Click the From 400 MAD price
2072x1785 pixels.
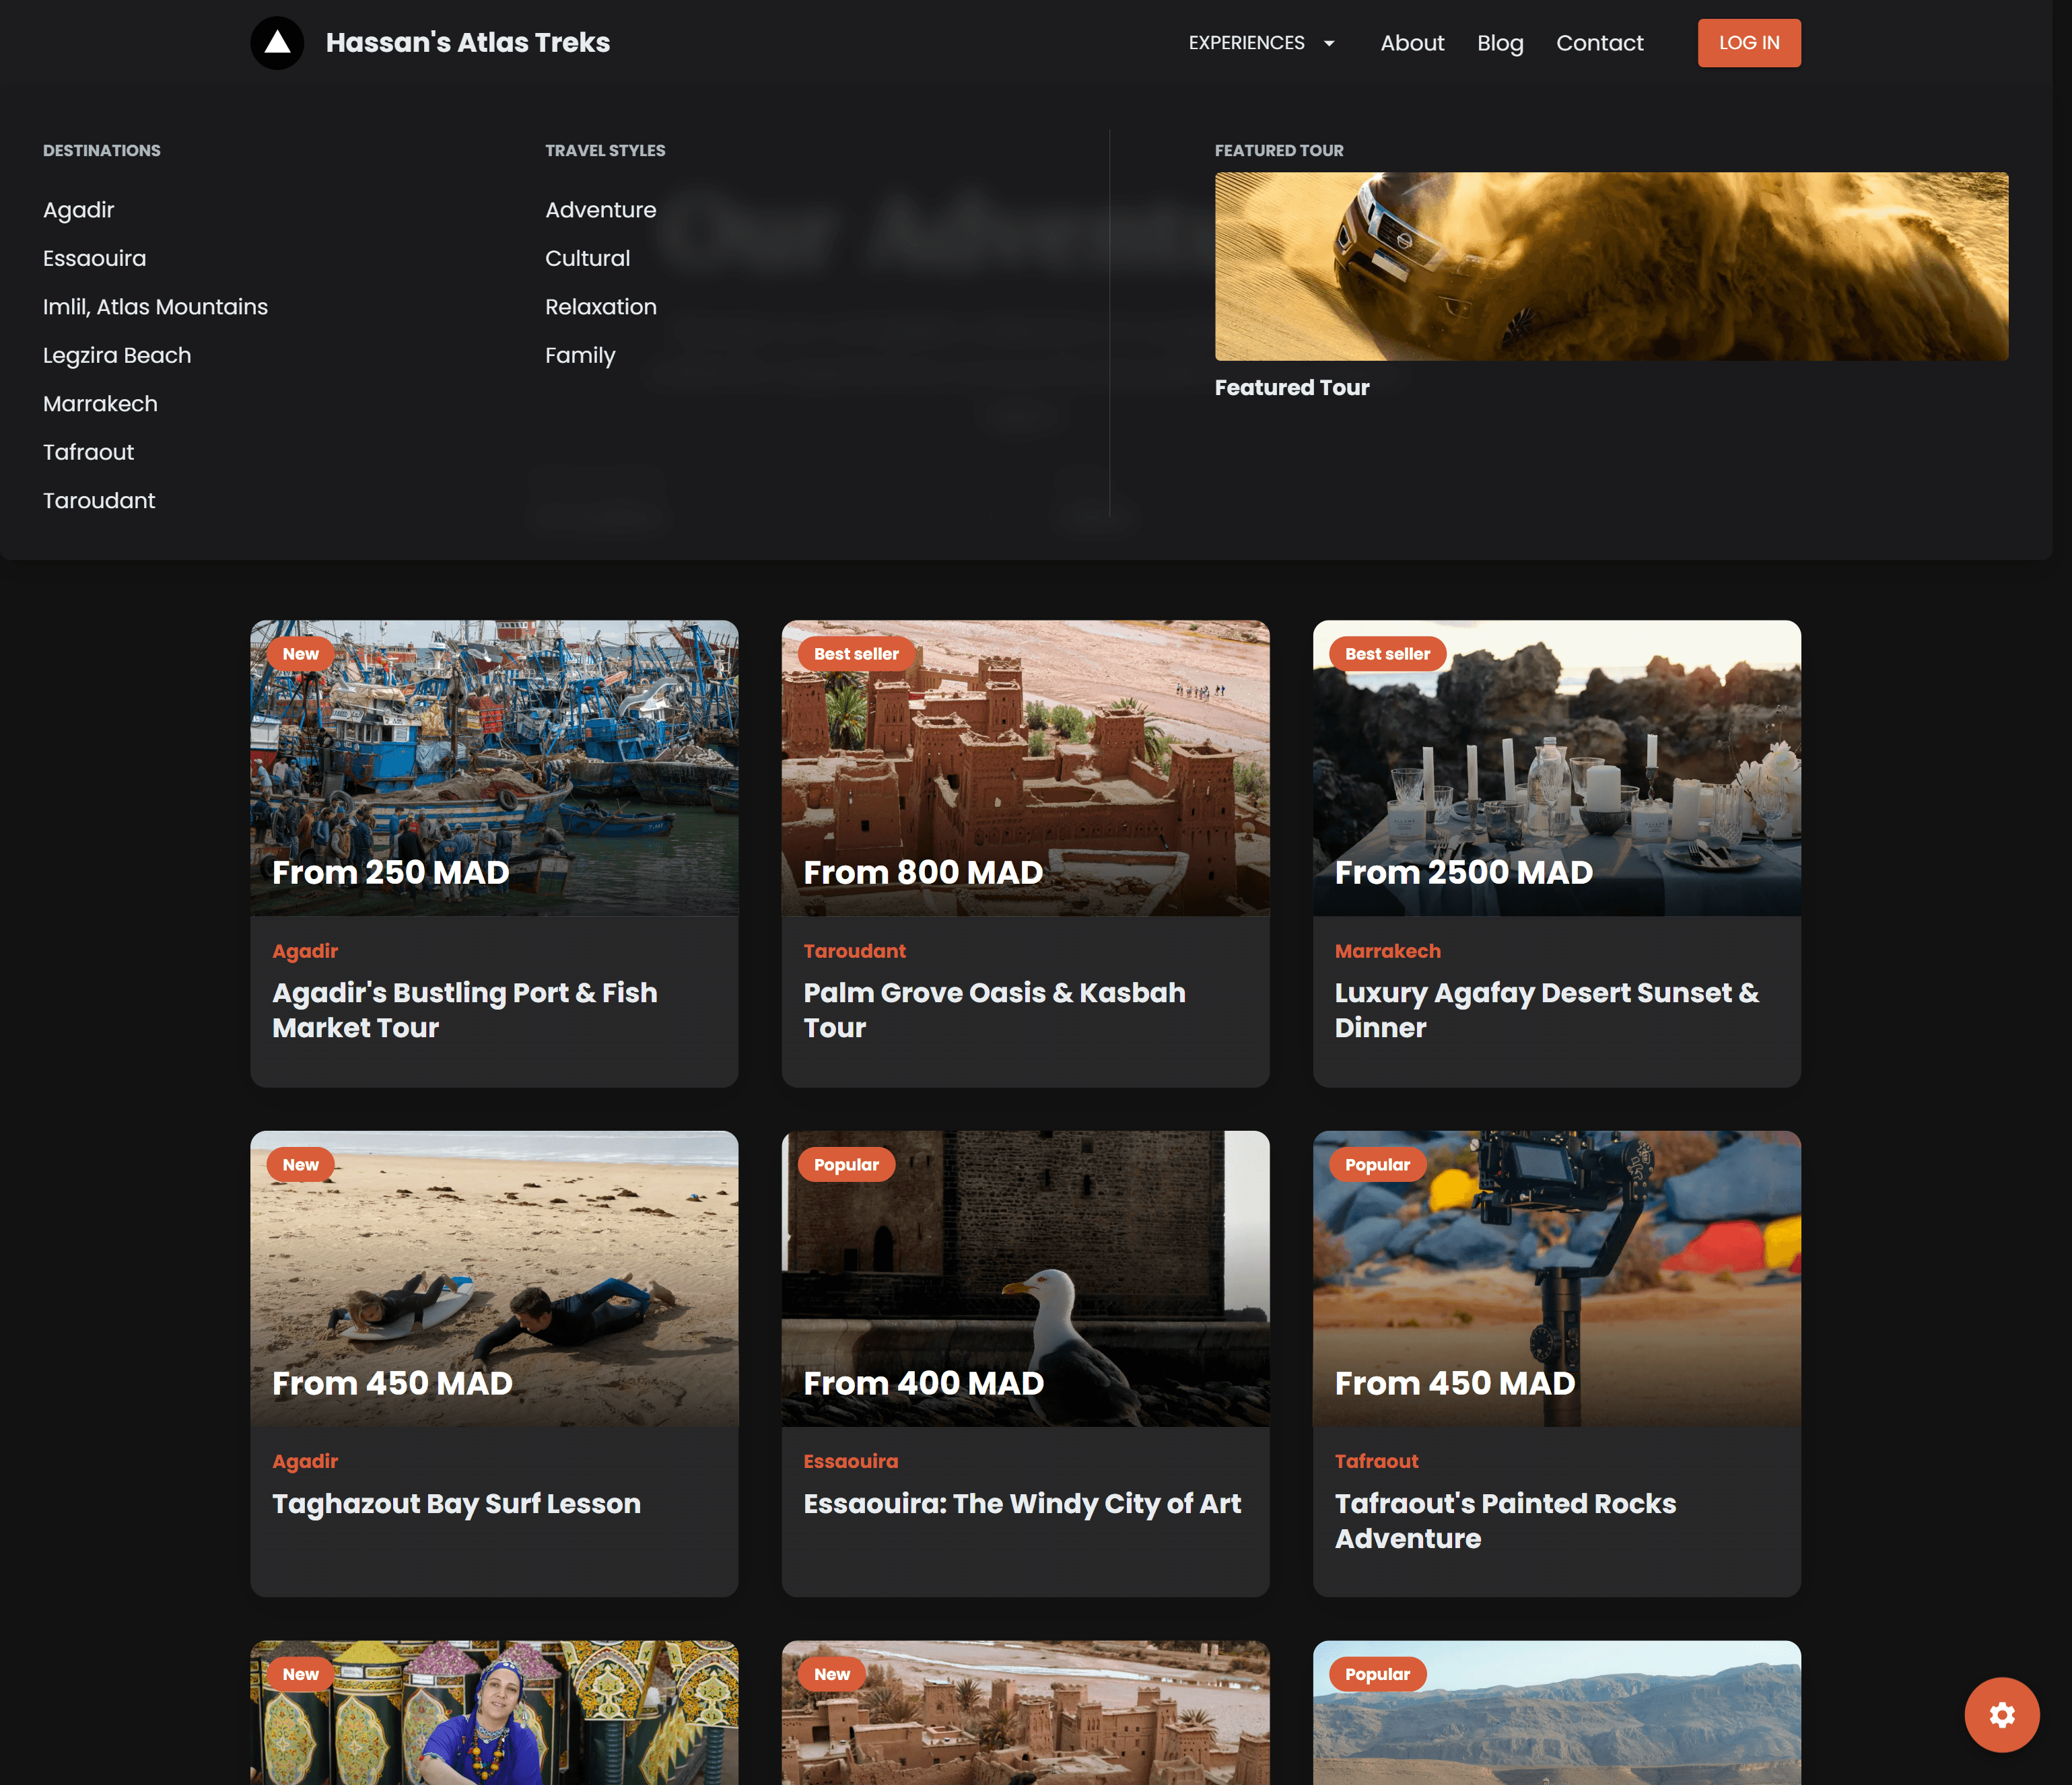point(923,1383)
